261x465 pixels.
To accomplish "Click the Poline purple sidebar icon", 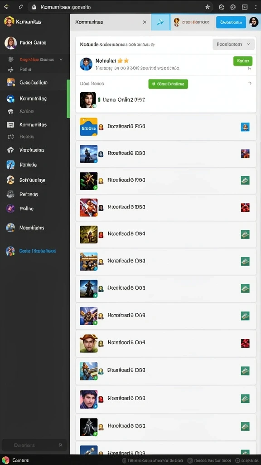I will [x=10, y=208].
